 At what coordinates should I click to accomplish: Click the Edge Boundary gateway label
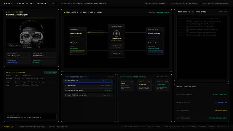[x=116, y=39]
